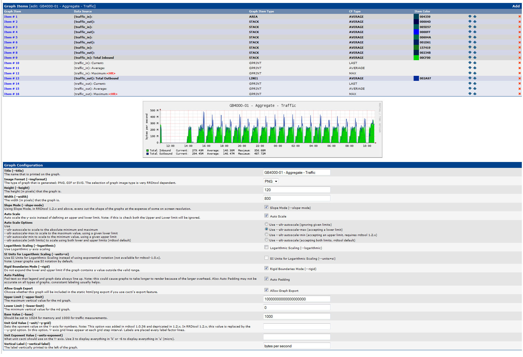
Task: Open Item # 16 link
Action: 11,94
